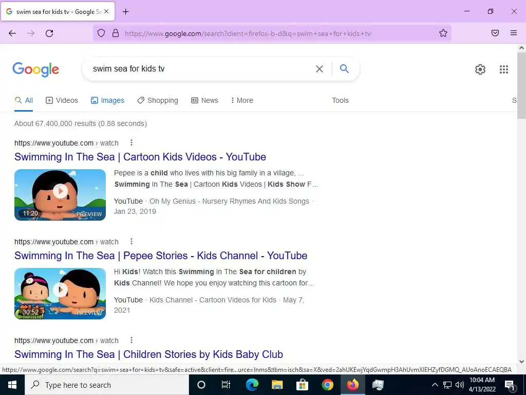The image size is (526, 395).
Task: Open the Google apps grid
Action: (504, 69)
